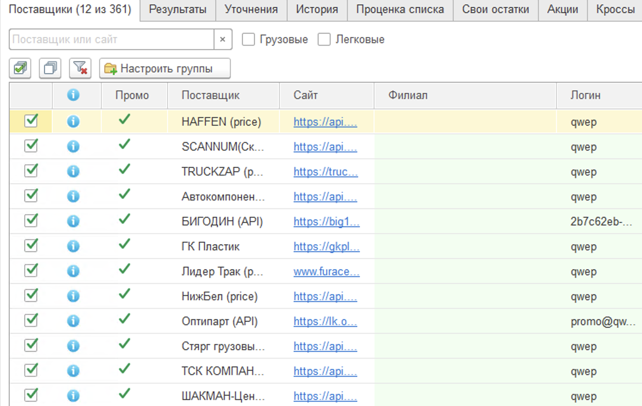This screenshot has width=642, height=406.
Task: Open info icon for ТСК КОМПАН row
Action: [x=73, y=371]
